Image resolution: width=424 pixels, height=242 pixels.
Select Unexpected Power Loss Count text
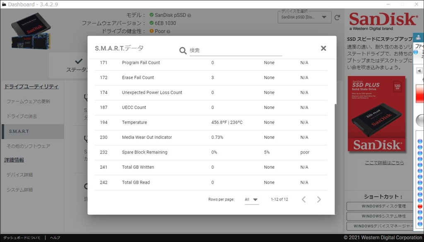pyautogui.click(x=152, y=92)
